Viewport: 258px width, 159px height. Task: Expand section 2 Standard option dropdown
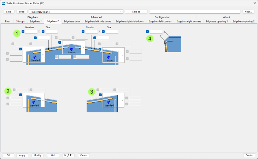tap(43, 100)
